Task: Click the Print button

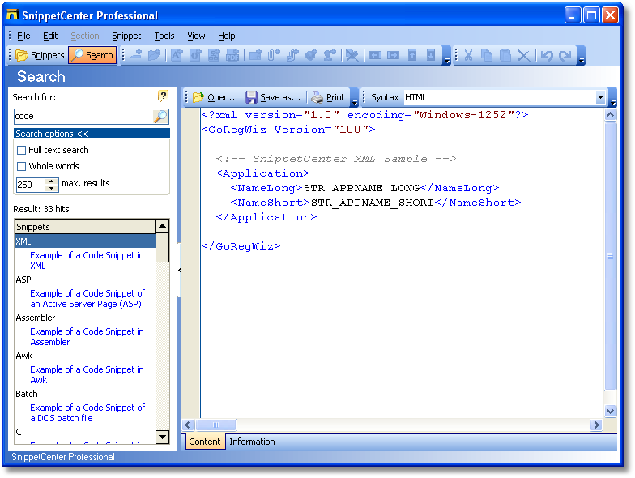Action: point(328,97)
